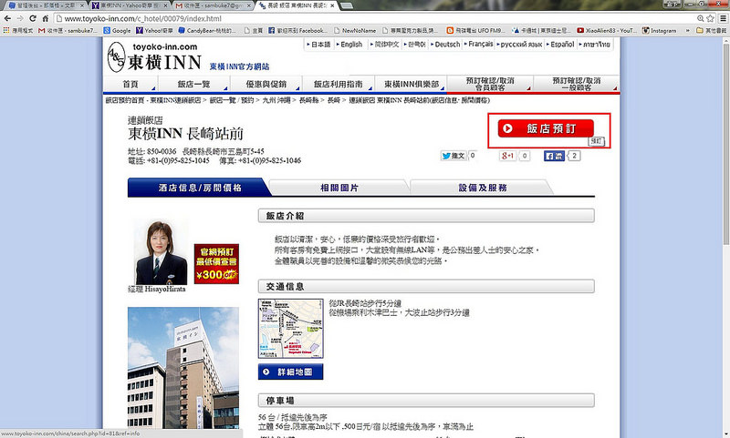Open the UFO FM9 radio bookmark
Viewport: 730px width, 438px height.
475,30
